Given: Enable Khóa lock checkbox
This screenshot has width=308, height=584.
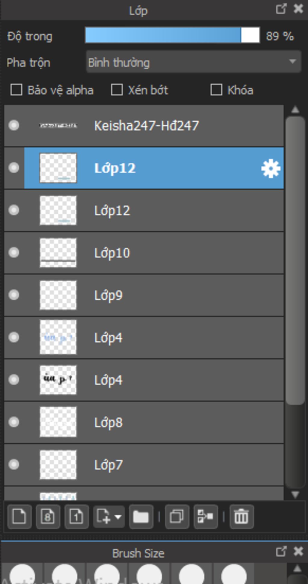Looking at the screenshot, I should (216, 90).
